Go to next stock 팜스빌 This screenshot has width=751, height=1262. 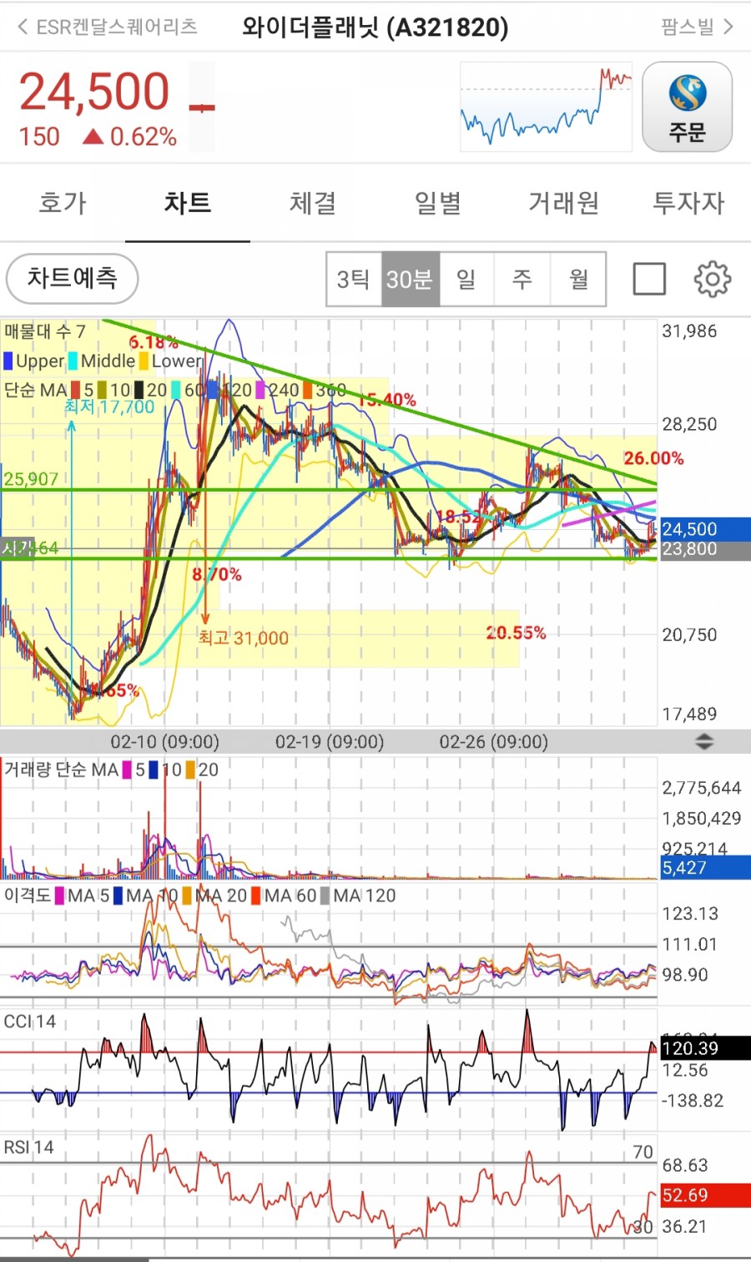click(x=698, y=27)
